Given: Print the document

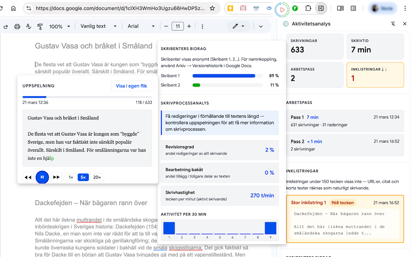Looking at the screenshot, I should pos(17,26).
